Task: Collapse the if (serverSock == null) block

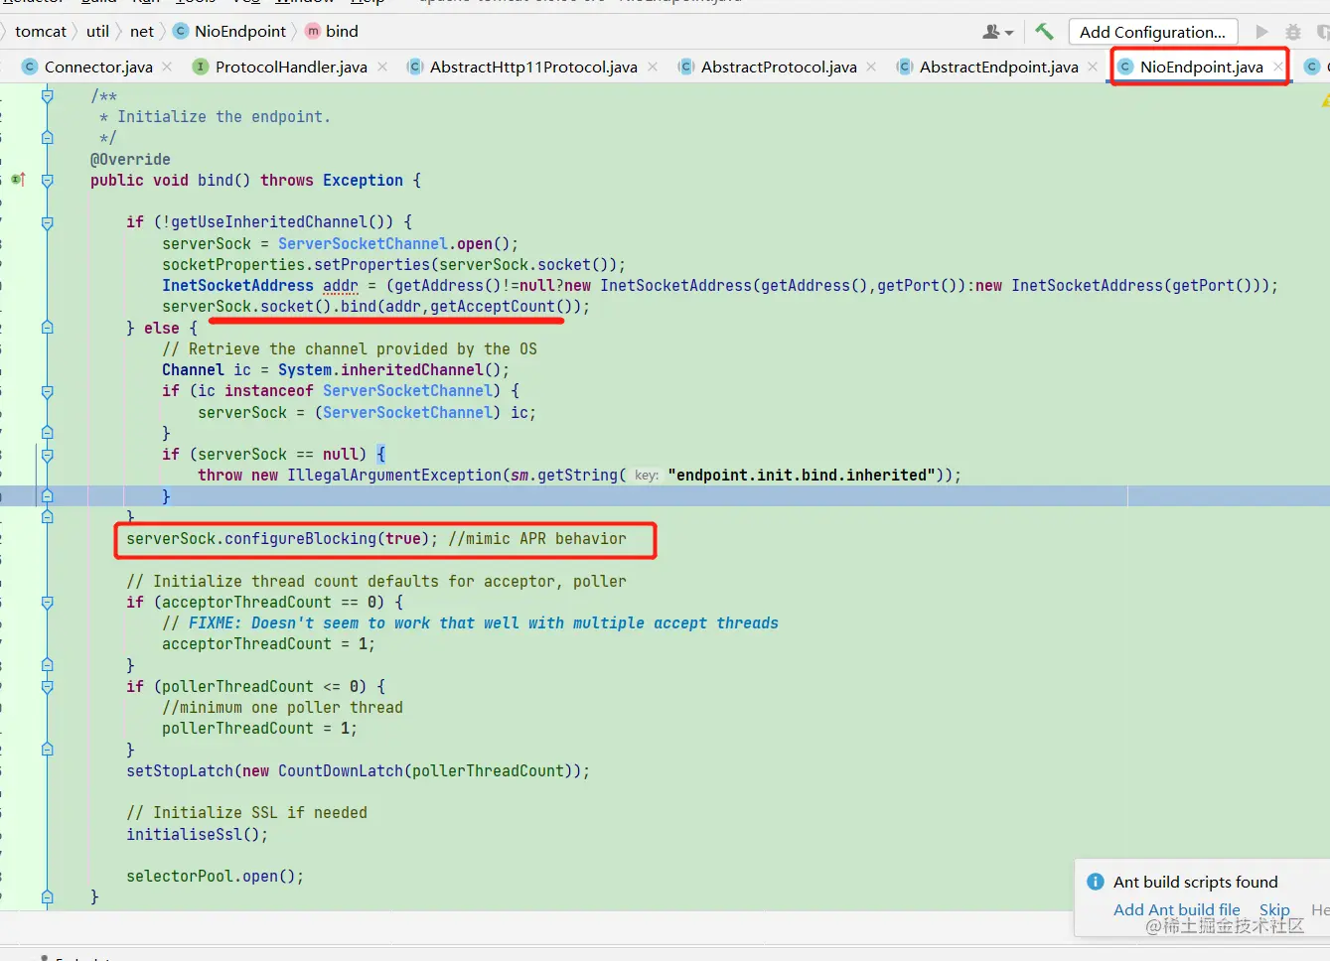Action: coord(47,455)
